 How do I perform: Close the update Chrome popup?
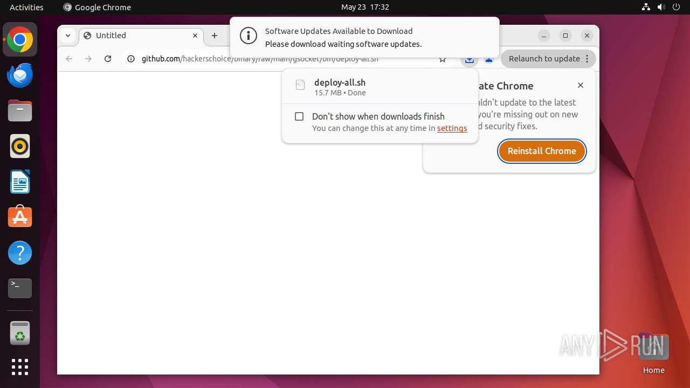tap(581, 85)
